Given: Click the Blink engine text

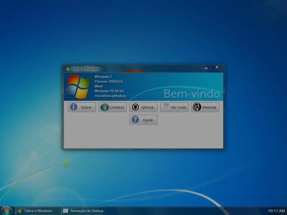Looking at the screenshot, I should [98, 86].
